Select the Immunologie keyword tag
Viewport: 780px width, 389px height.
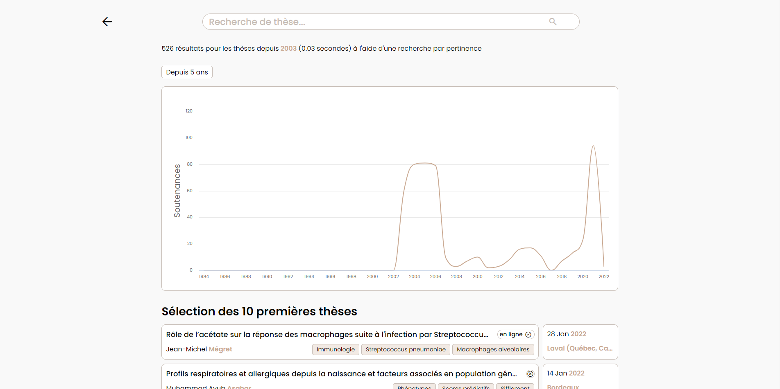pyautogui.click(x=336, y=349)
